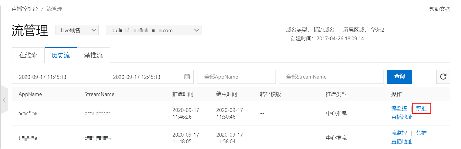Switch to the 在线流 tab
This screenshot has height=149, width=461.
tap(28, 55)
